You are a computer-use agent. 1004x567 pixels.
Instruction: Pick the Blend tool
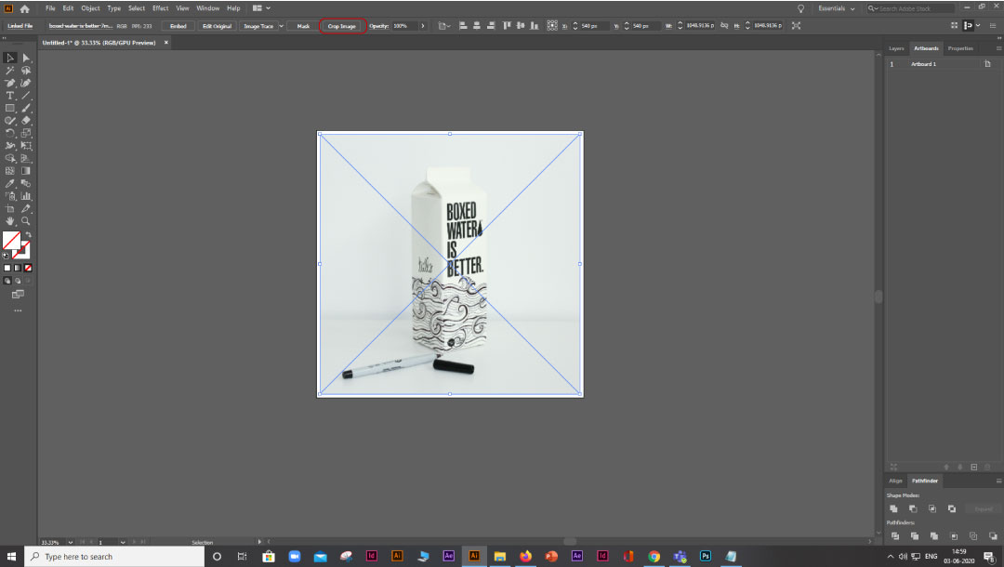[x=26, y=184]
